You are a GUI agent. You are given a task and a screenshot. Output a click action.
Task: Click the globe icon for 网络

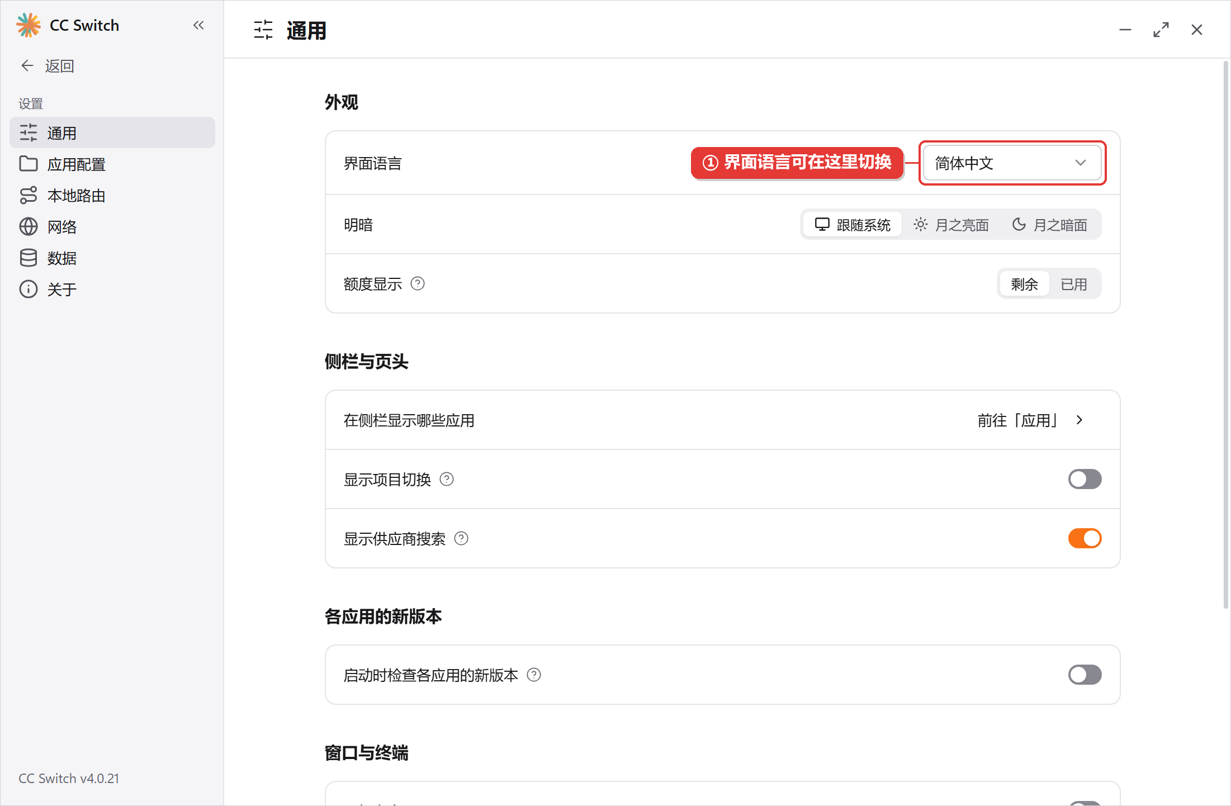(29, 226)
